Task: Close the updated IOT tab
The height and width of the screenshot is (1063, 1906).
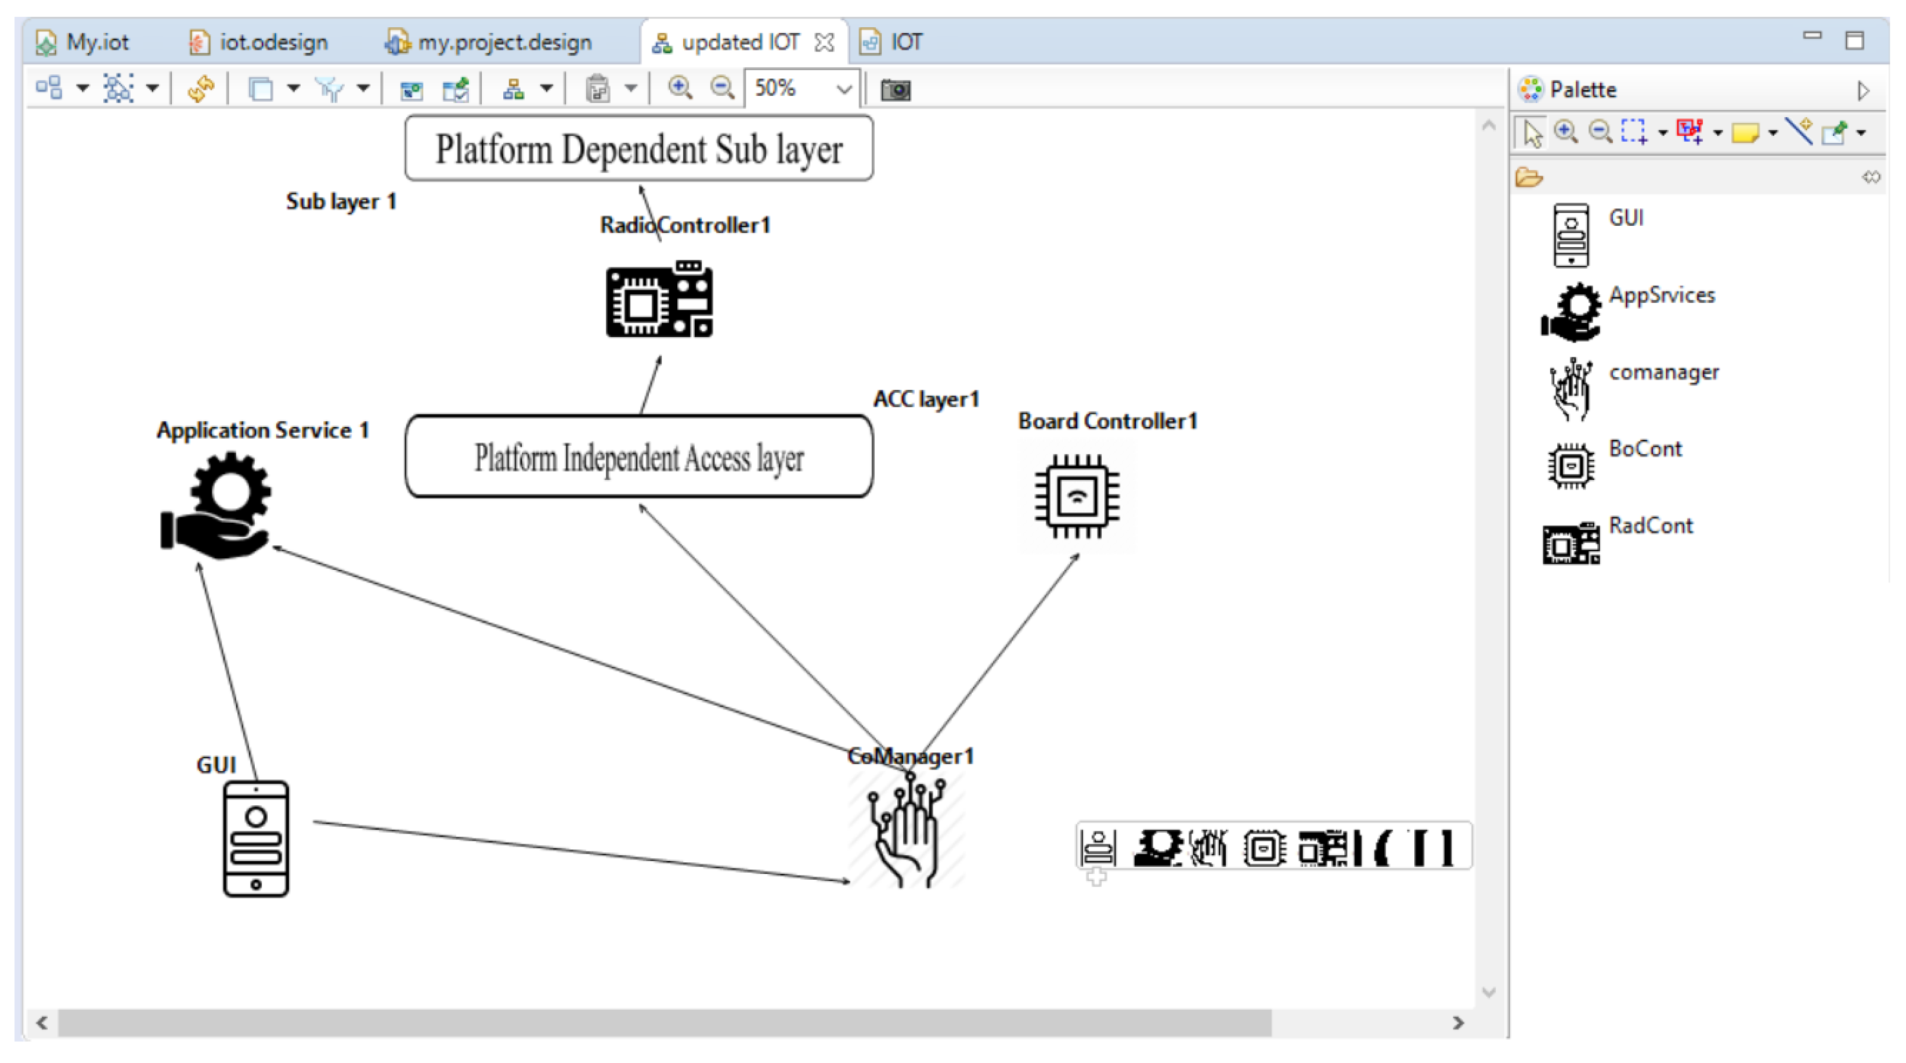Action: coord(824,42)
